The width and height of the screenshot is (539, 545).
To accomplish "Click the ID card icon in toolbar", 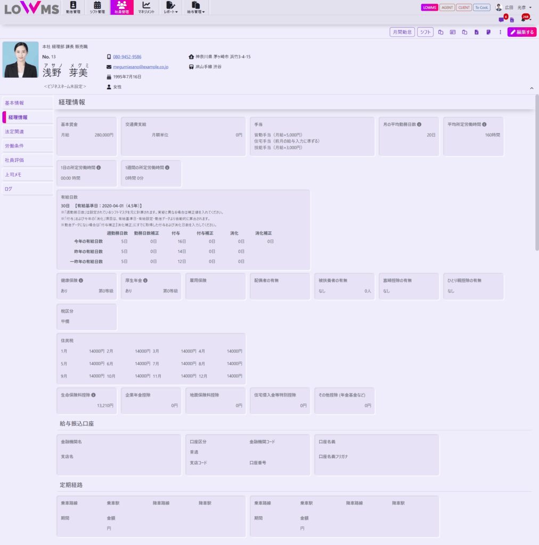I will [x=453, y=32].
